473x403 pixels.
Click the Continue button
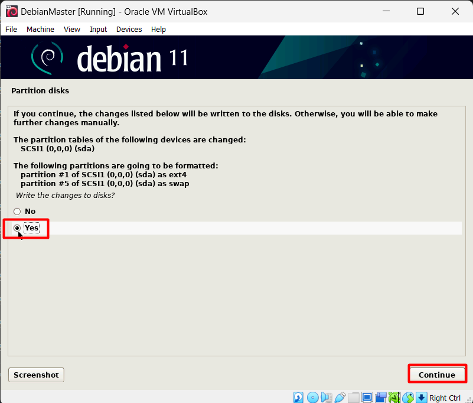click(437, 375)
